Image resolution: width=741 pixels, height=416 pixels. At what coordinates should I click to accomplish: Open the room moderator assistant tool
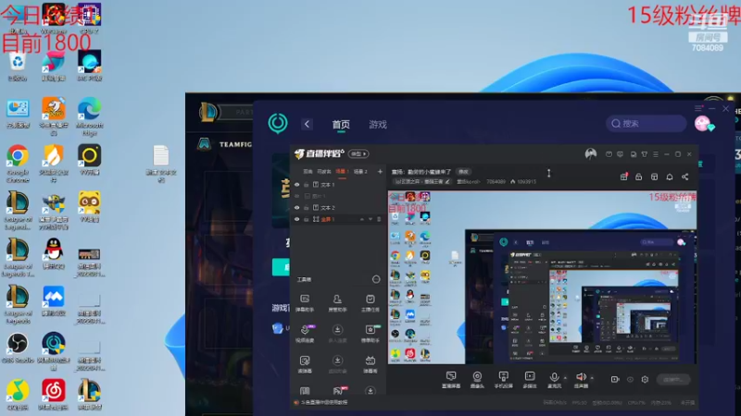point(337,302)
